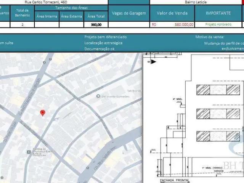Click the 'EM Vicente Guimarães' map label
This screenshot has width=244, height=183.
[x=115, y=96]
